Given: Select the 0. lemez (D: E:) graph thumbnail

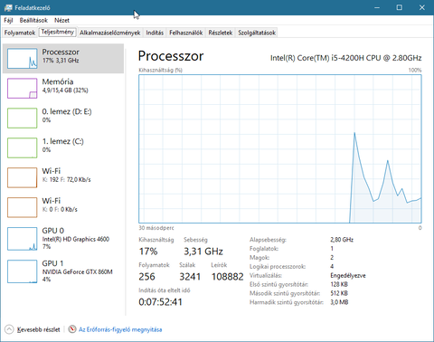Looking at the screenshot, I should click(x=23, y=119).
